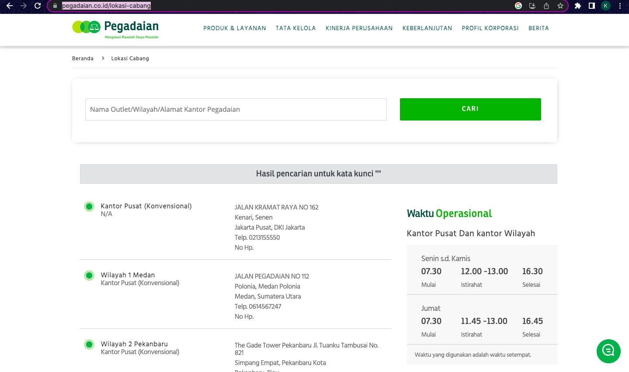
Task: Open the Kinerja Perusahaan menu
Action: tap(359, 28)
